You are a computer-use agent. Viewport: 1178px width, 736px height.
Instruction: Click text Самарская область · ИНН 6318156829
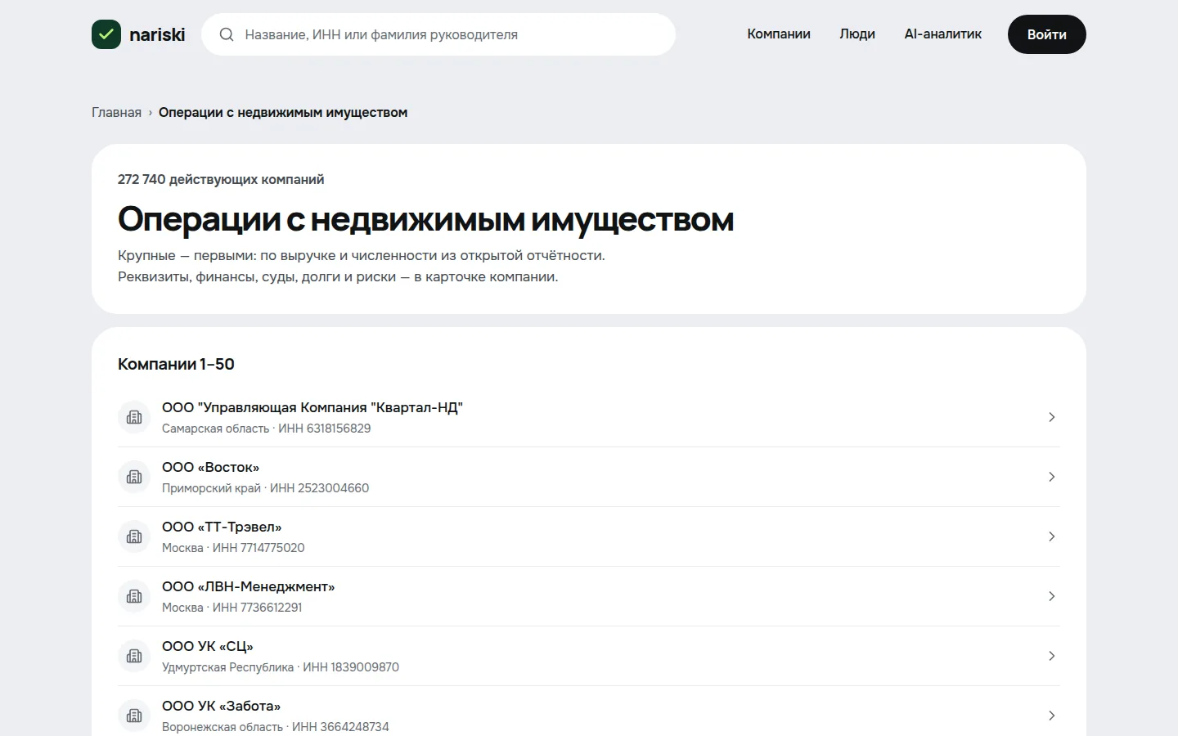[x=267, y=429]
